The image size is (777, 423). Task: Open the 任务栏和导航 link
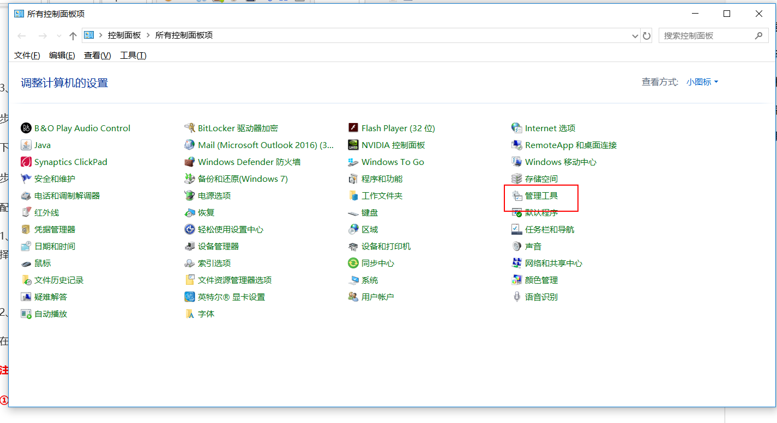[550, 230]
